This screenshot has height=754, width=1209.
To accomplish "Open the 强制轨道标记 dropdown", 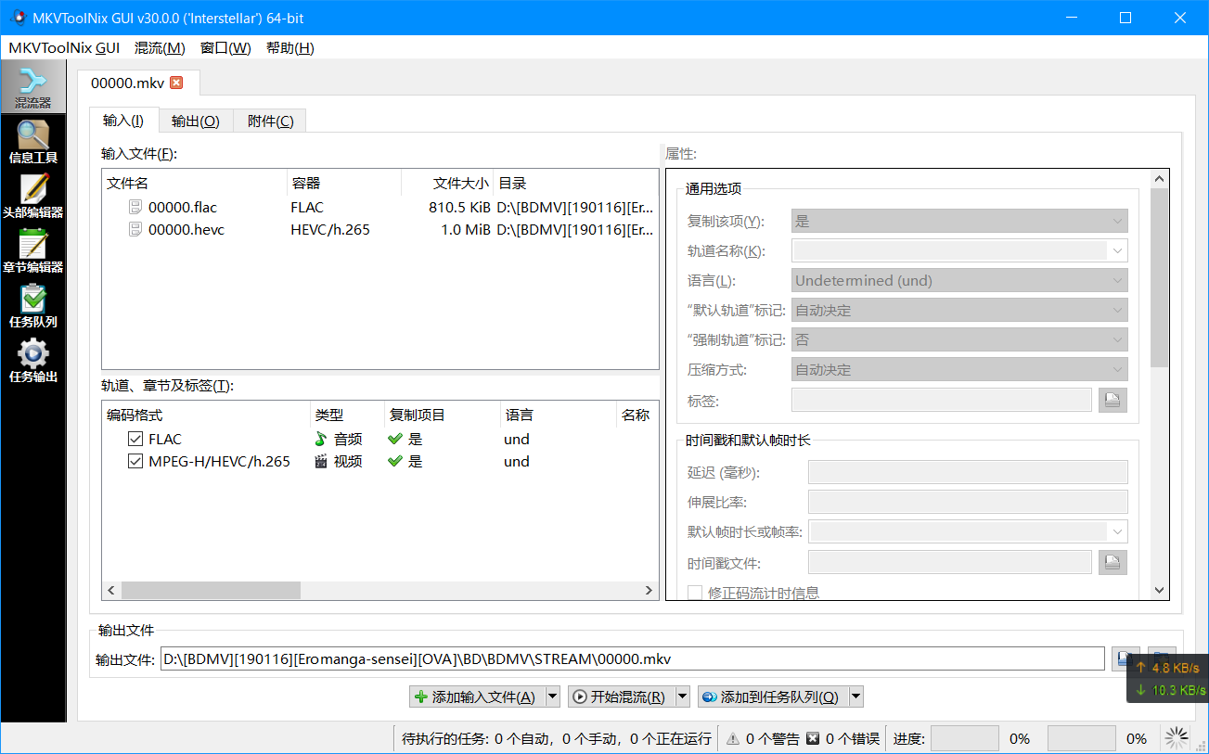I will (959, 339).
